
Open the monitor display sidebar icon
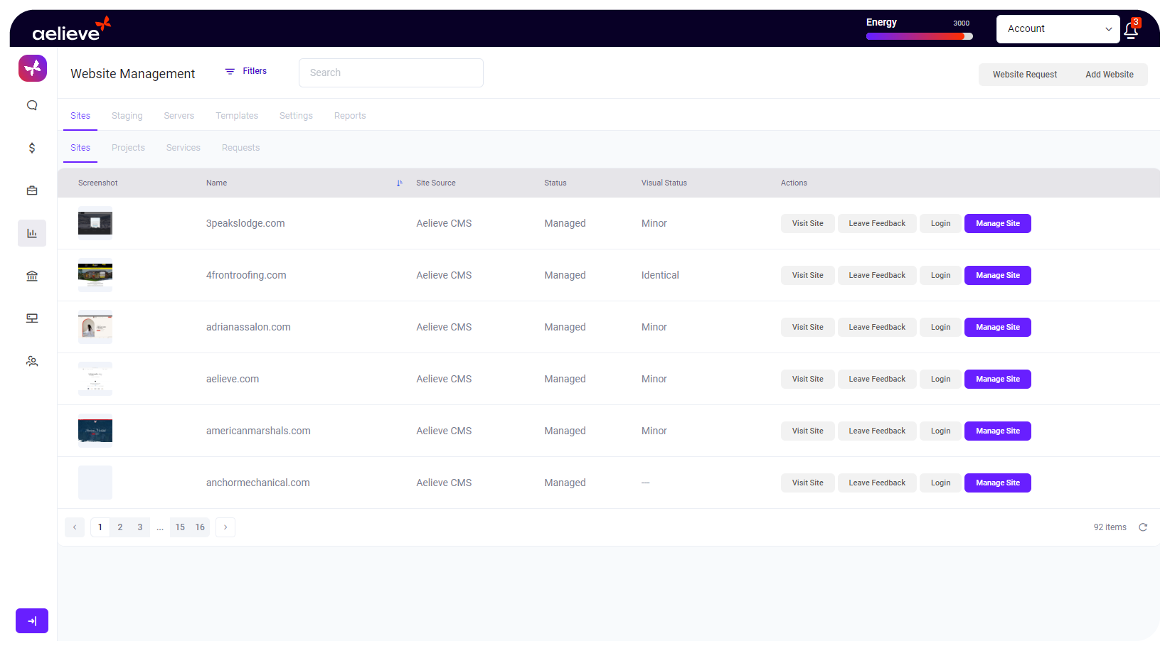pos(32,318)
